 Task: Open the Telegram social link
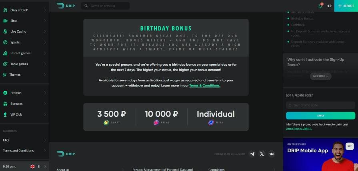pos(252,154)
